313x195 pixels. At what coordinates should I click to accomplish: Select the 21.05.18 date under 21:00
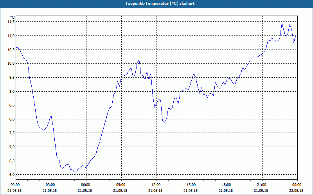coord(261,190)
